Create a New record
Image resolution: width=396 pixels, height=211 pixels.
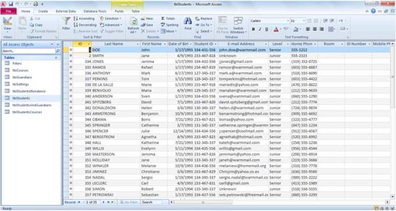147,19
